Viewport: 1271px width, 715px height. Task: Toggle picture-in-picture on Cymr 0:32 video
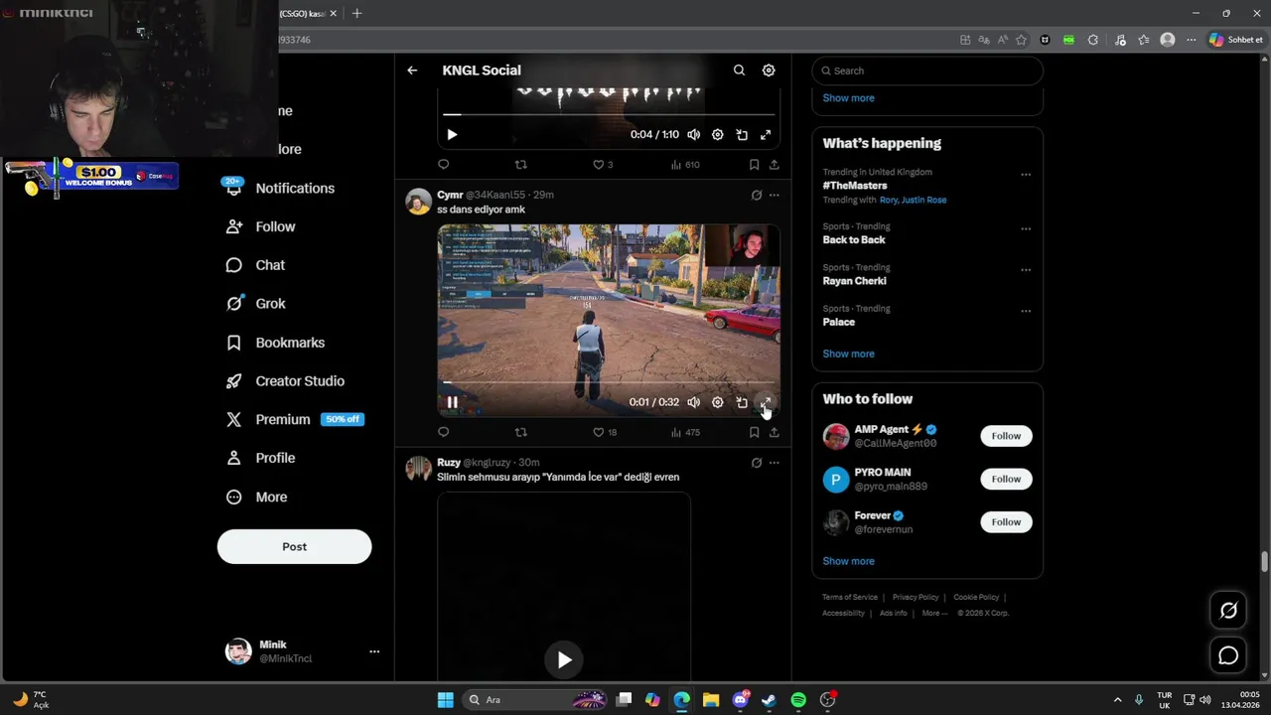pos(742,402)
